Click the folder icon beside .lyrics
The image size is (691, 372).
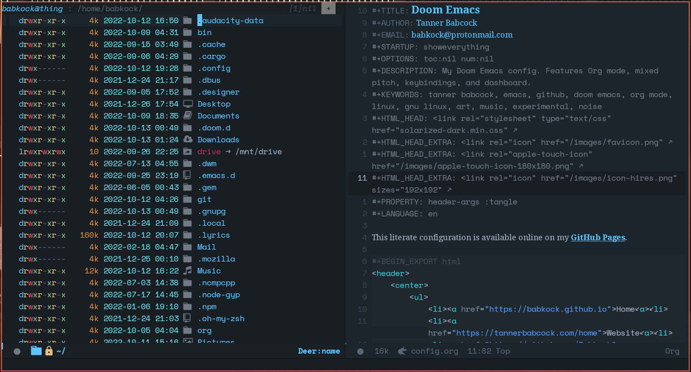click(187, 235)
